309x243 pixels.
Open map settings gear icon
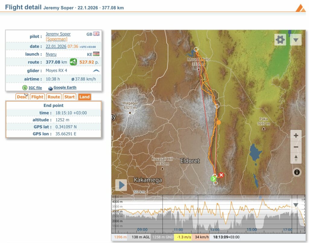click(280, 40)
